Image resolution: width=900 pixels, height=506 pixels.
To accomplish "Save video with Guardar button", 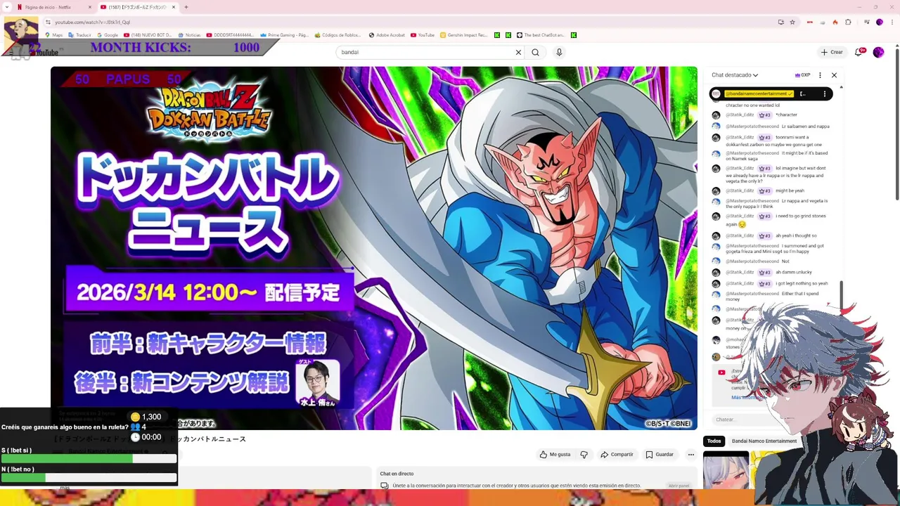I will tap(660, 455).
